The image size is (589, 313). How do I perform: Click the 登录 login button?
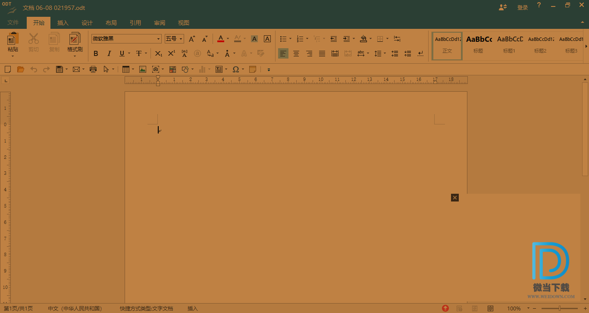click(523, 7)
